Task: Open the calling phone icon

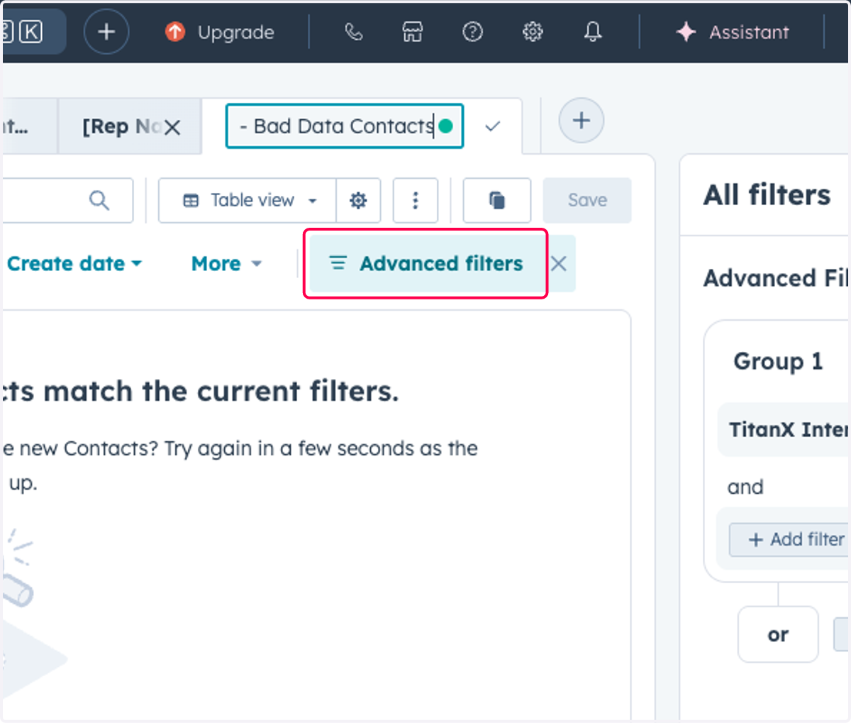Action: tap(353, 32)
